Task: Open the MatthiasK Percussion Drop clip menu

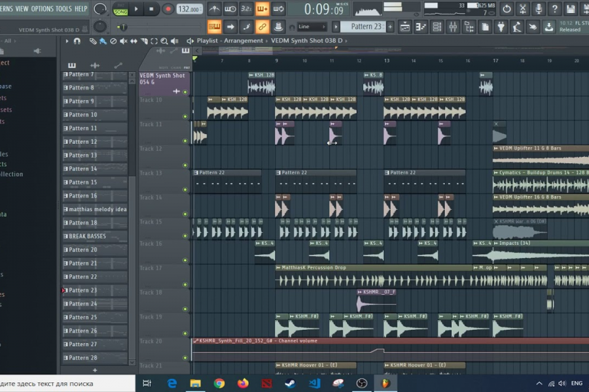Action: tap(278, 268)
